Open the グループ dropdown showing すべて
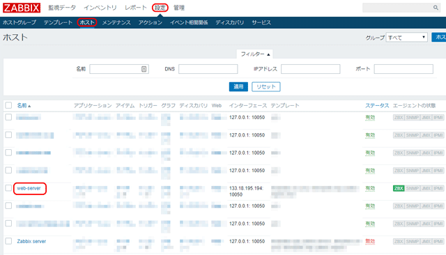 click(x=407, y=37)
